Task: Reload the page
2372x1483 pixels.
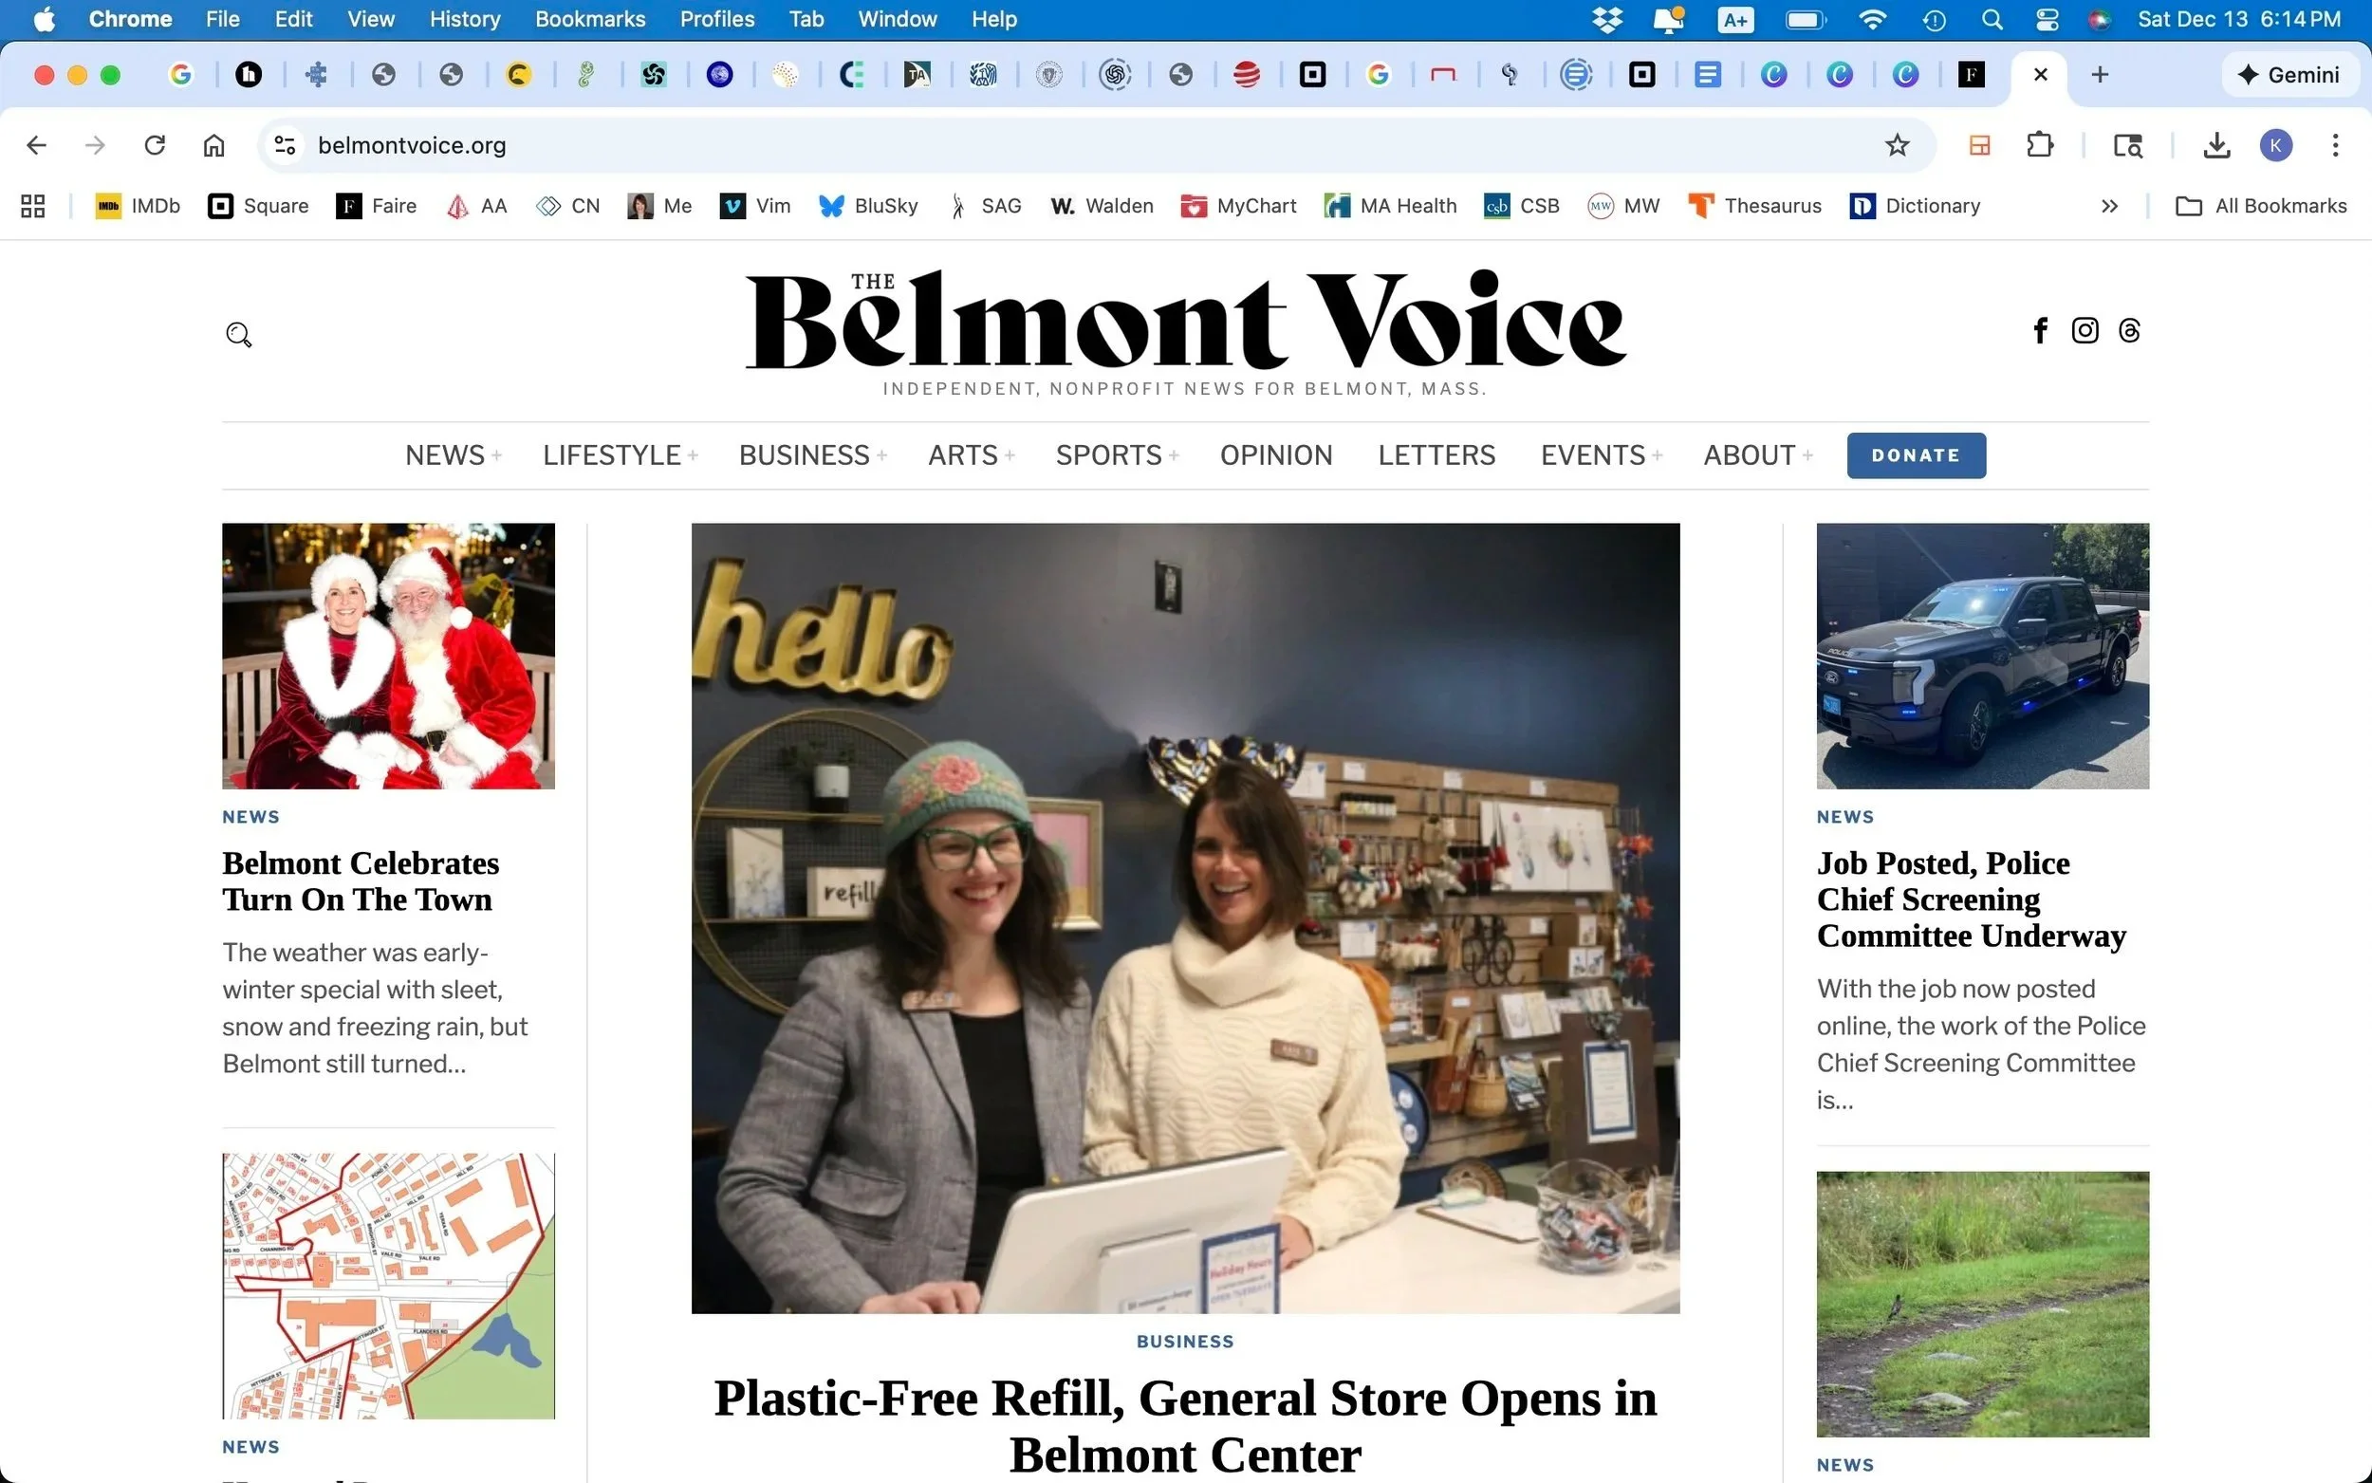Action: (x=155, y=145)
